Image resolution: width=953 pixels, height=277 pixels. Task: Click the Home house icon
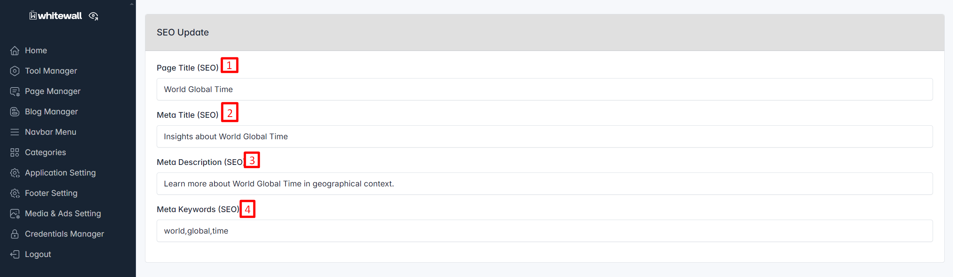click(15, 51)
